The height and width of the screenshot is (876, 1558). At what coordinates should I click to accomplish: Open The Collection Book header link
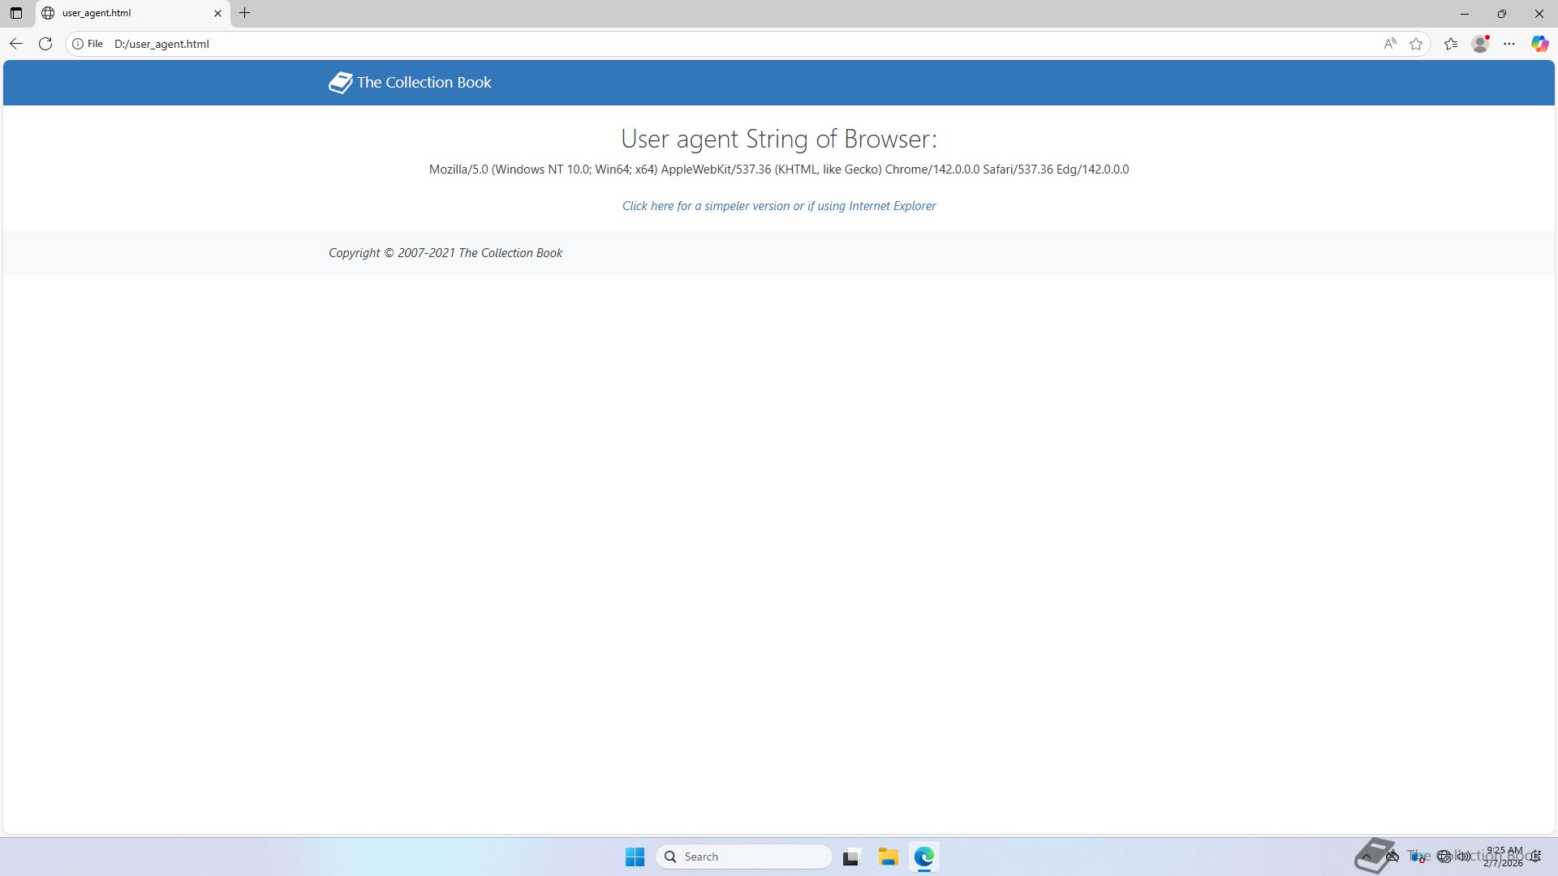tap(424, 83)
